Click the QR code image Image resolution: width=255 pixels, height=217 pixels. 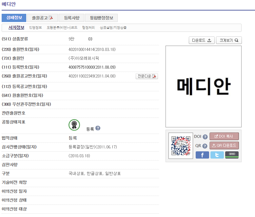coord(181,146)
